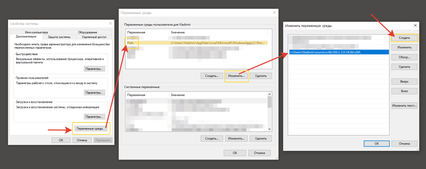Switch to the Имя компьютера tab
The image size is (426, 169).
(x=37, y=32)
